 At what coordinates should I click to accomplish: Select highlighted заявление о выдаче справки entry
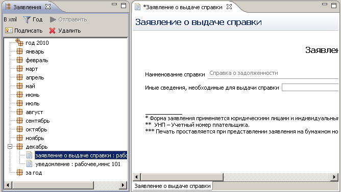click(x=81, y=155)
